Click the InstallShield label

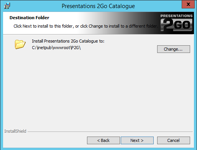pos(15,131)
